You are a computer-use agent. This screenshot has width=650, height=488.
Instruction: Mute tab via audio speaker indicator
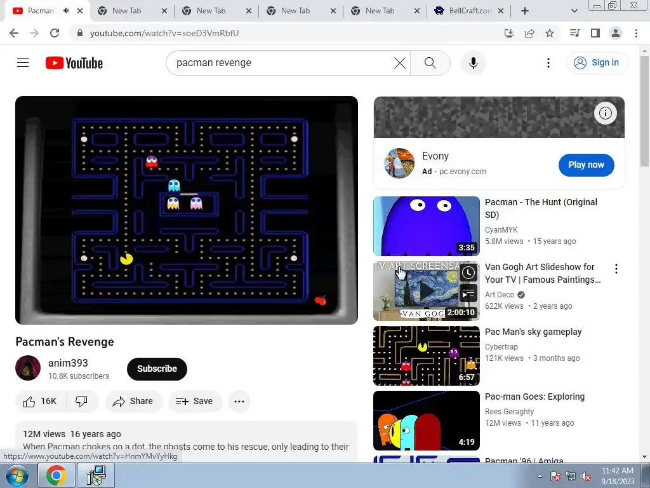point(66,11)
